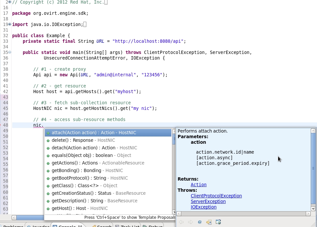Collapse the main method on line 35
Viewport: 317px width, 227px height.
coord(10,52)
